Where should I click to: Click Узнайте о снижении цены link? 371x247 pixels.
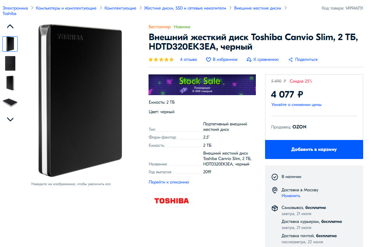point(296,105)
